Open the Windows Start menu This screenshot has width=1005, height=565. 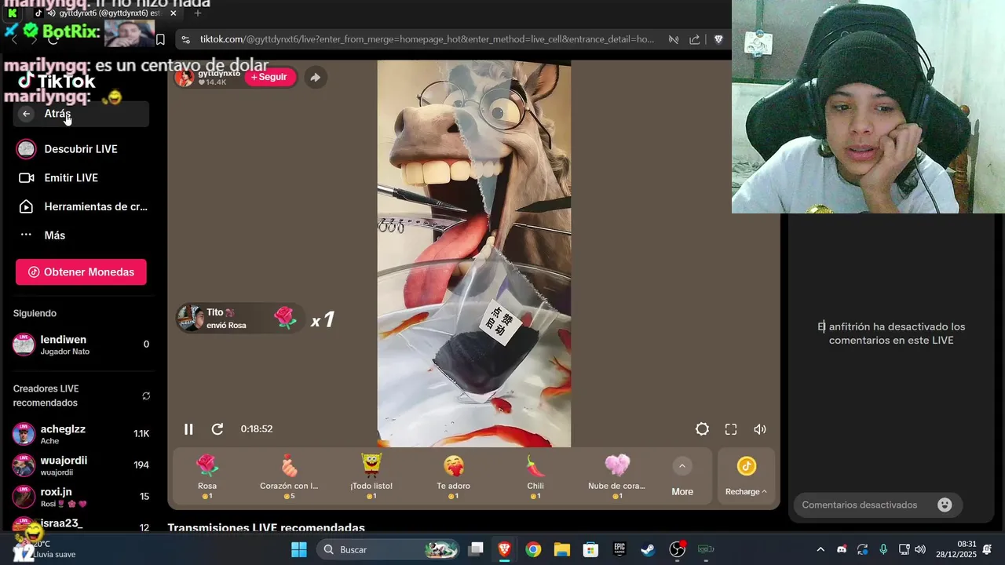pyautogui.click(x=299, y=549)
